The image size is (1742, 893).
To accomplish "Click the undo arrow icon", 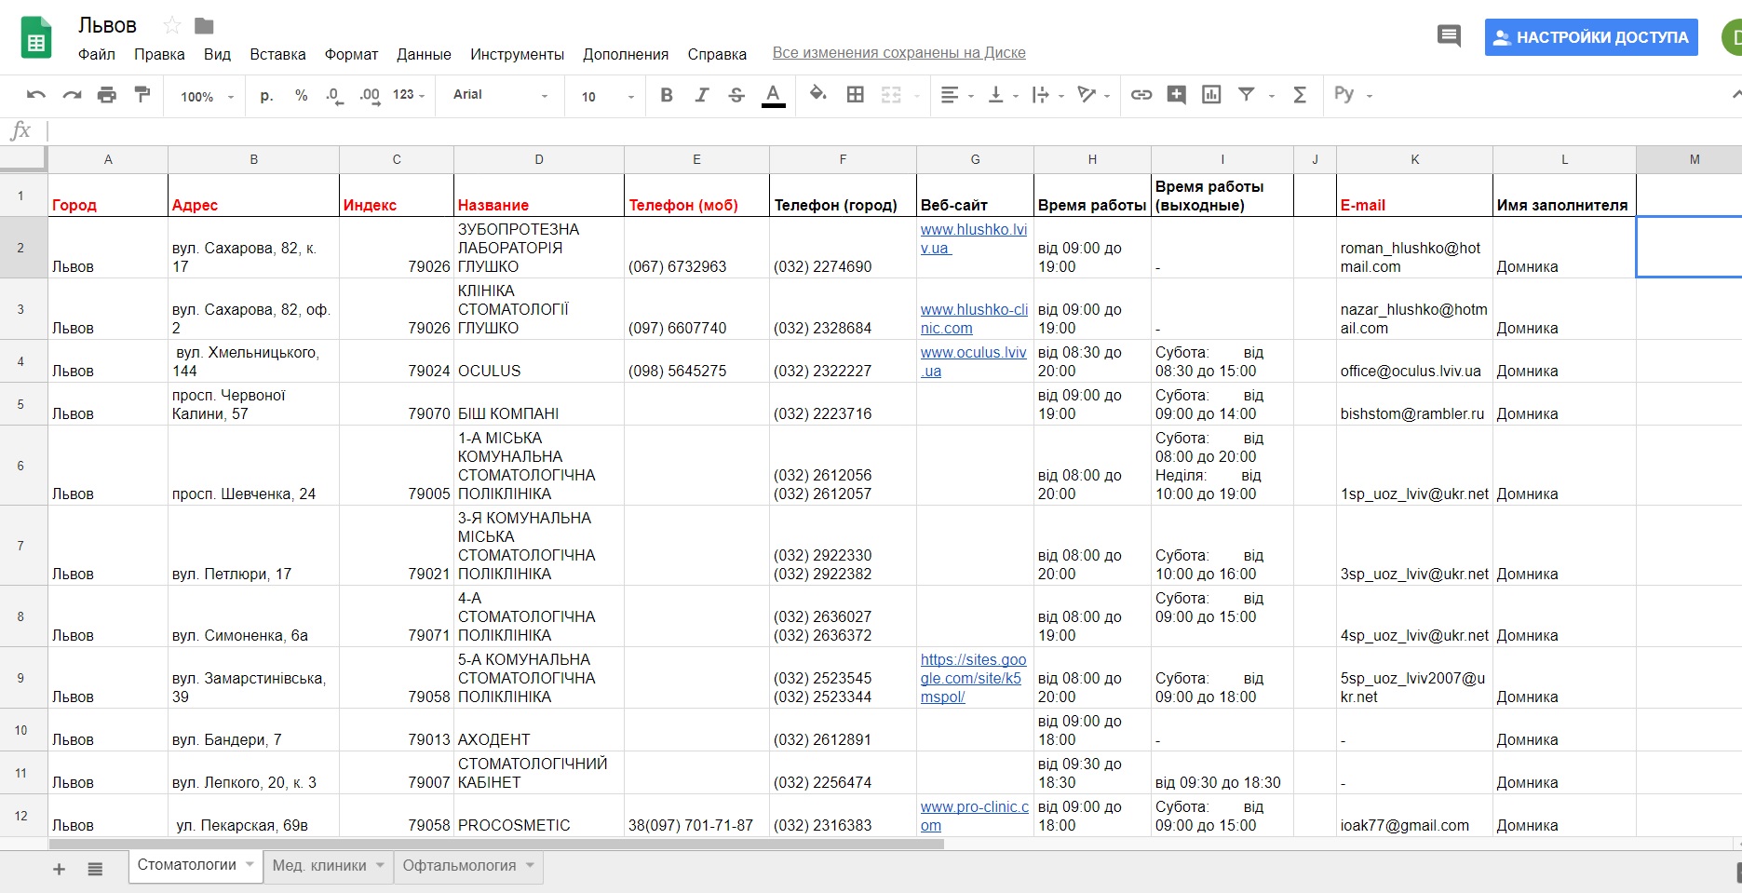I will click(36, 95).
